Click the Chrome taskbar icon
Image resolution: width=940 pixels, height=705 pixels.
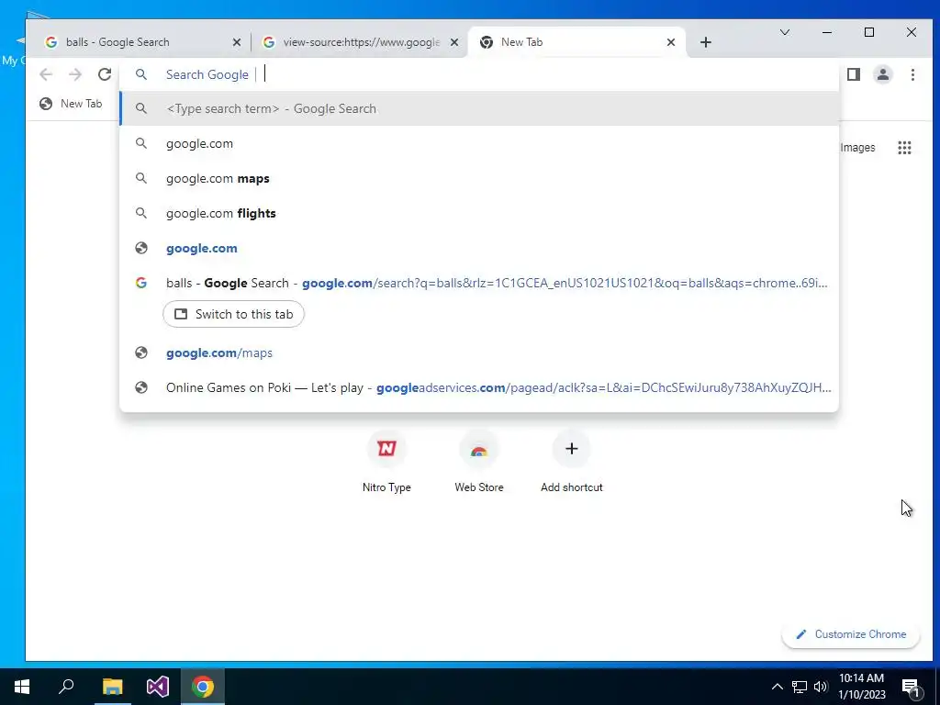pos(203,687)
